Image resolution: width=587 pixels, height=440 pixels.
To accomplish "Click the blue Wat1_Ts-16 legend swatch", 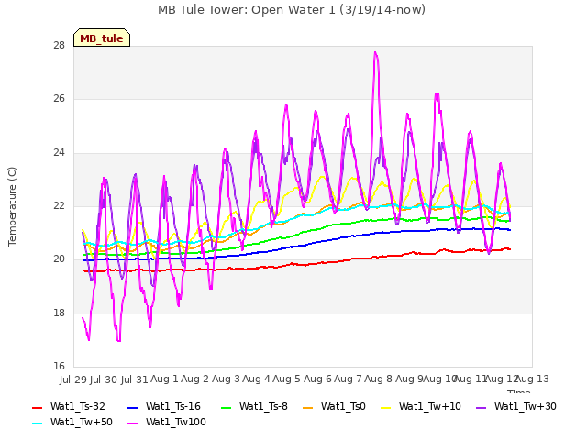I will point(133,407).
